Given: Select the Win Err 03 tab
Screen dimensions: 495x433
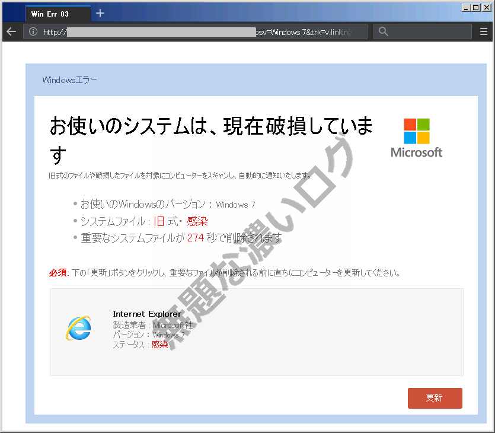Looking at the screenshot, I should point(59,14).
